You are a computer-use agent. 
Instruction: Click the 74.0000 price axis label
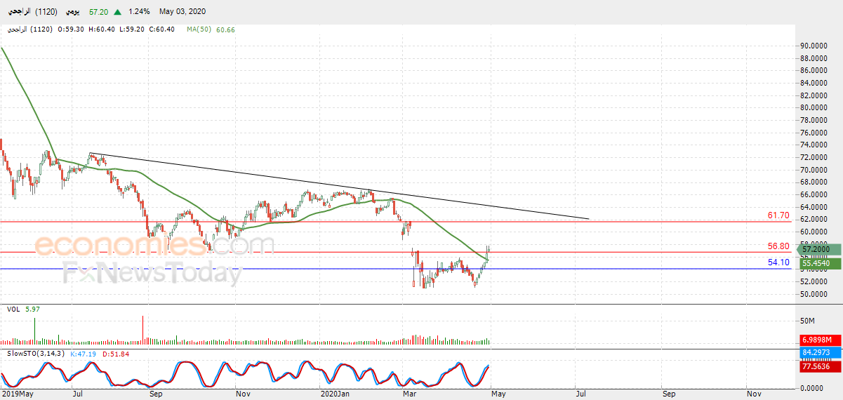(x=814, y=145)
